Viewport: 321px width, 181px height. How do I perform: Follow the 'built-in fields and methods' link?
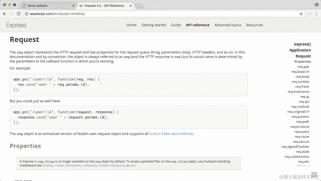pyautogui.click(x=171, y=134)
